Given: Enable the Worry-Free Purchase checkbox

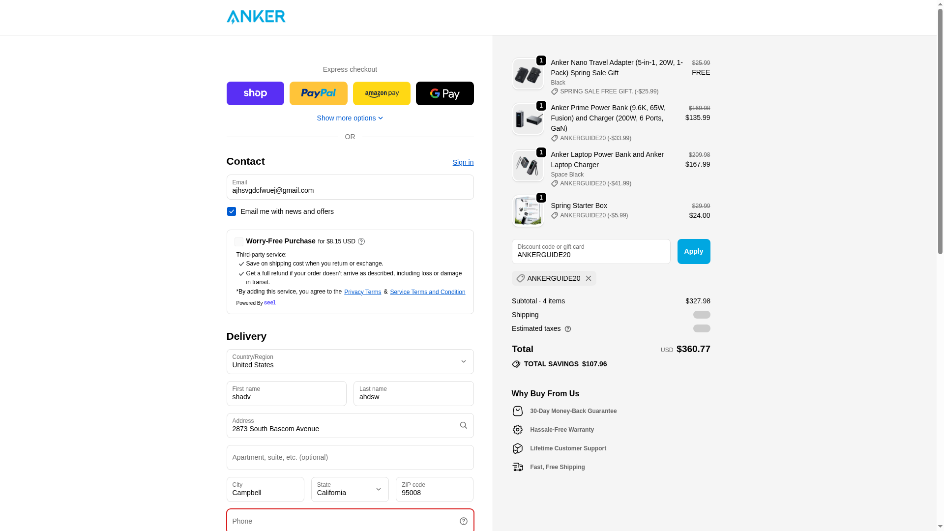Looking at the screenshot, I should [239, 242].
